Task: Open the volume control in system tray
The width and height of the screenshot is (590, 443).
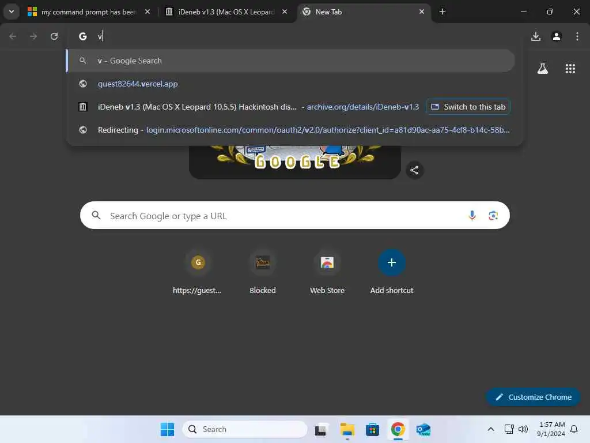Action: point(523,429)
